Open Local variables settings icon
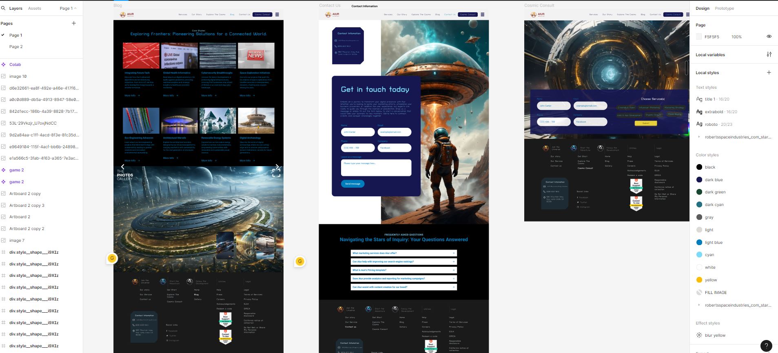 click(x=769, y=54)
